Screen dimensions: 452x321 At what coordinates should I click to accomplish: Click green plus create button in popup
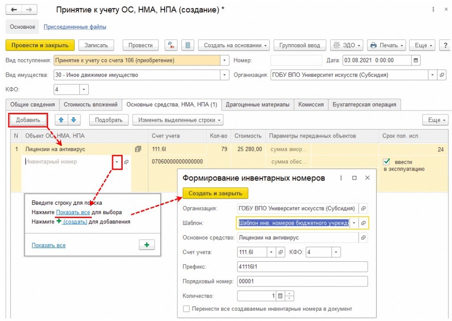pyautogui.click(x=147, y=245)
